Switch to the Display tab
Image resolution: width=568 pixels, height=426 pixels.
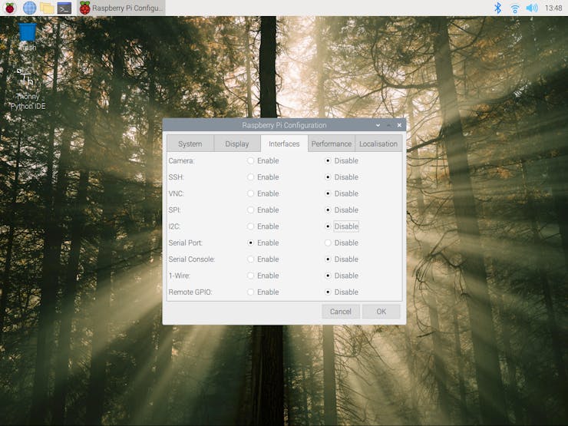(237, 144)
